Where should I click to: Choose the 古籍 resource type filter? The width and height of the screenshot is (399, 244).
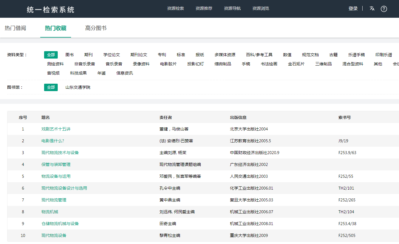(333, 55)
